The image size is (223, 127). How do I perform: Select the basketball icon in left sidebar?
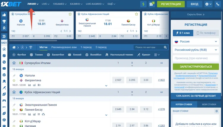[x=4, y=62]
